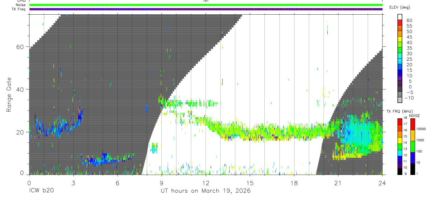
Task: Click the '15' tick on UT hours axis
Action: (250, 183)
